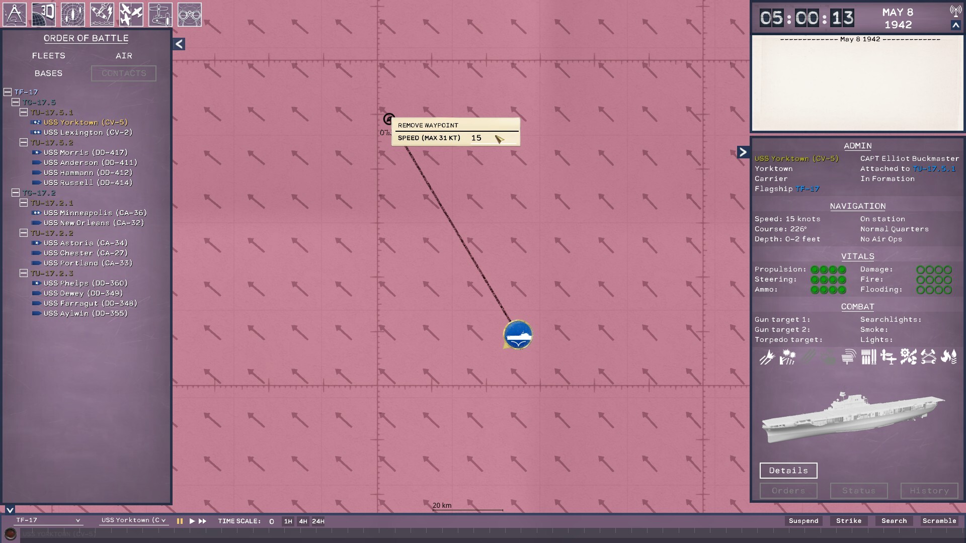Collapse the Order of Battle panel
Image resolution: width=966 pixels, height=543 pixels.
[179, 44]
